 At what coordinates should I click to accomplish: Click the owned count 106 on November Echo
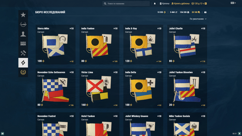tap(71, 105)
